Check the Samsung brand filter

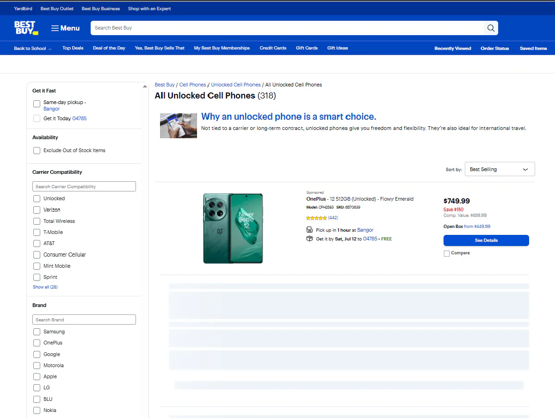[x=37, y=332]
